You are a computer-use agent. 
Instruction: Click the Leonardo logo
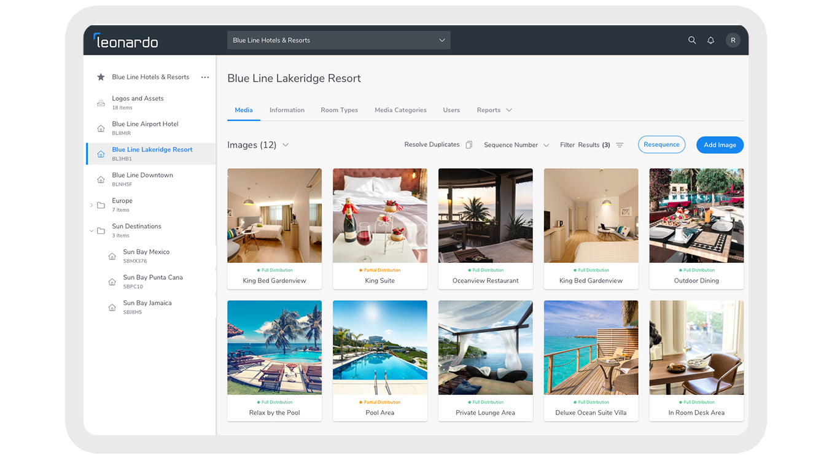pos(126,41)
